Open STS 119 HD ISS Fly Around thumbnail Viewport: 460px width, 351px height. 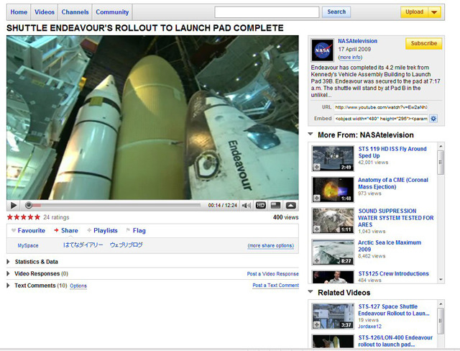(333, 158)
